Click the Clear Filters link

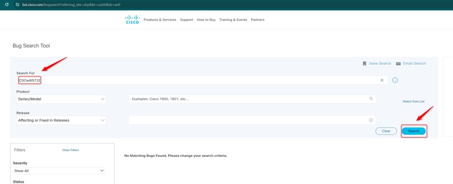(70, 150)
